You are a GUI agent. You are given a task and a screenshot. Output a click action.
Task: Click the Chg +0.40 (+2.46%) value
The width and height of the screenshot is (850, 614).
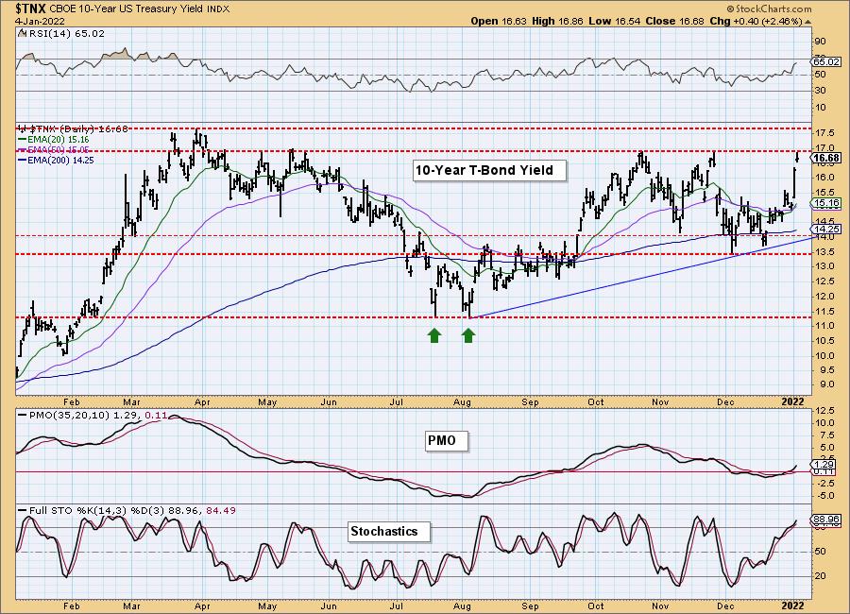point(756,21)
